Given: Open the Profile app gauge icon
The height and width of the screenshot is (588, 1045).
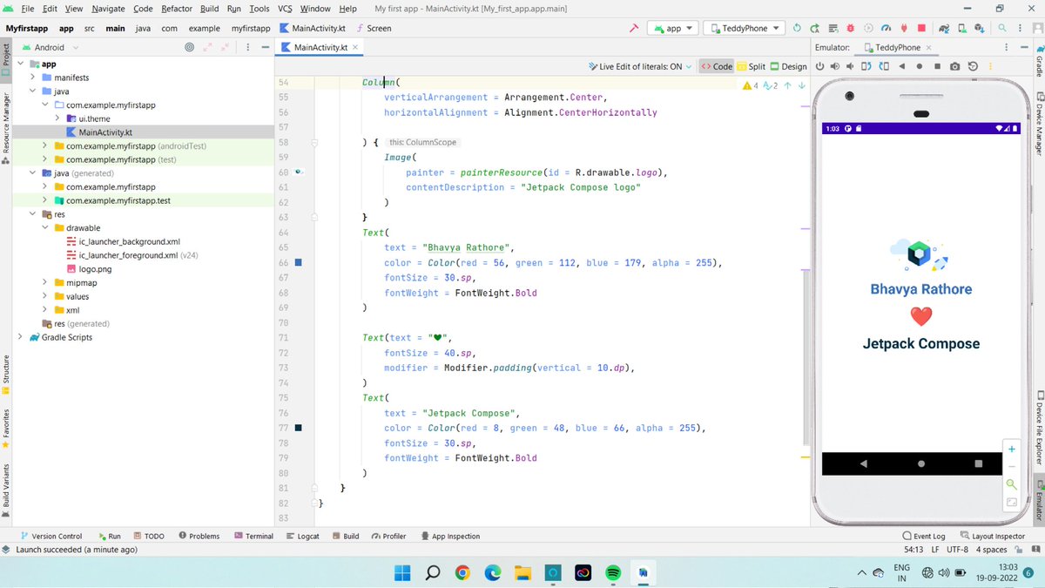Looking at the screenshot, I should click(886, 28).
